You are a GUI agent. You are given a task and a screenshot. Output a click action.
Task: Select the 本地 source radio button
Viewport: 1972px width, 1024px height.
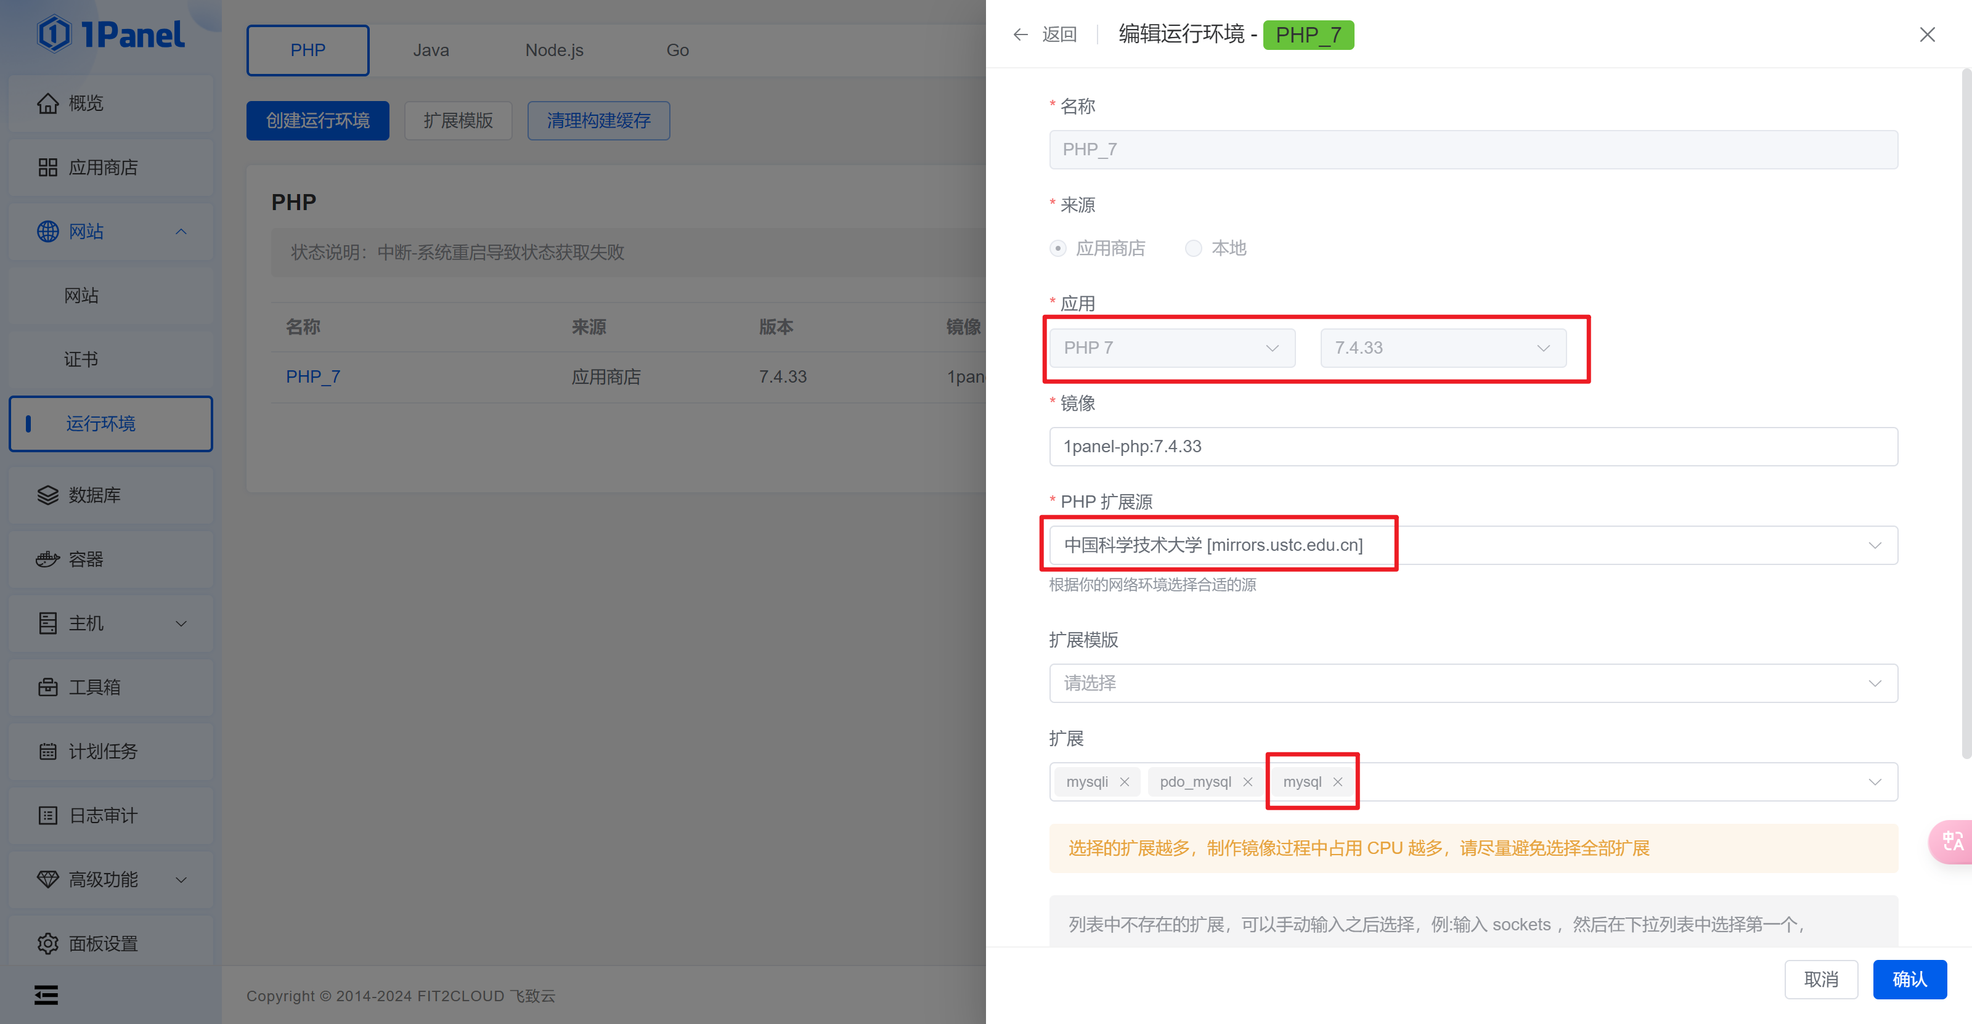coord(1192,248)
